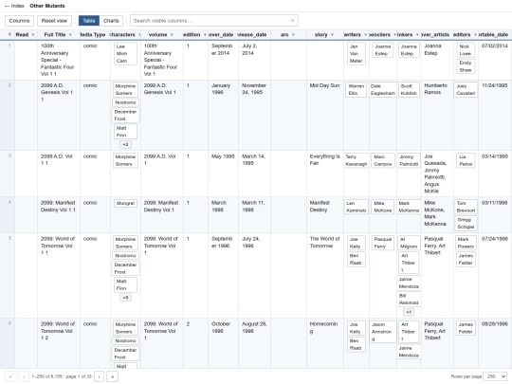Open the characters column dropdown arrow
512x384 pixels.
(x=139, y=35)
